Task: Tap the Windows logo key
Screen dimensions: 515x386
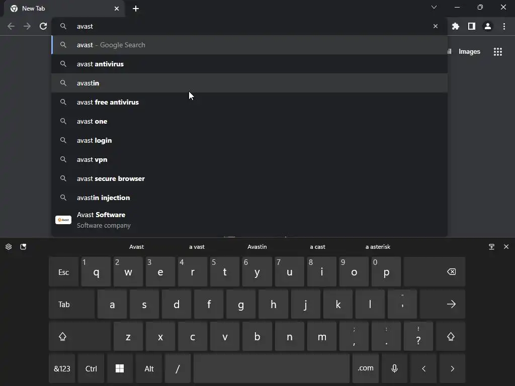Action: (120, 368)
